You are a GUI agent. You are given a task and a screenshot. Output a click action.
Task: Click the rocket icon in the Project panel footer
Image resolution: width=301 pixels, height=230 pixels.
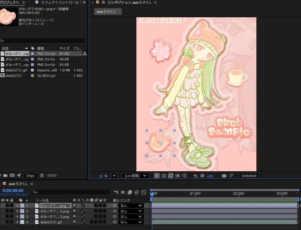tap(19, 175)
